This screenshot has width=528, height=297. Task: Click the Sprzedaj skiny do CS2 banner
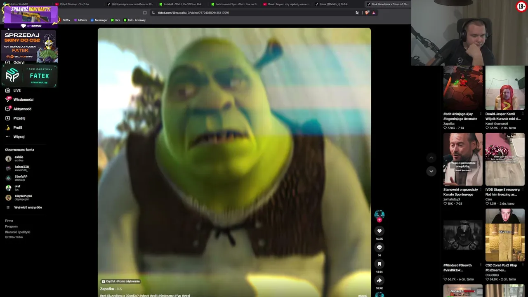click(30, 45)
